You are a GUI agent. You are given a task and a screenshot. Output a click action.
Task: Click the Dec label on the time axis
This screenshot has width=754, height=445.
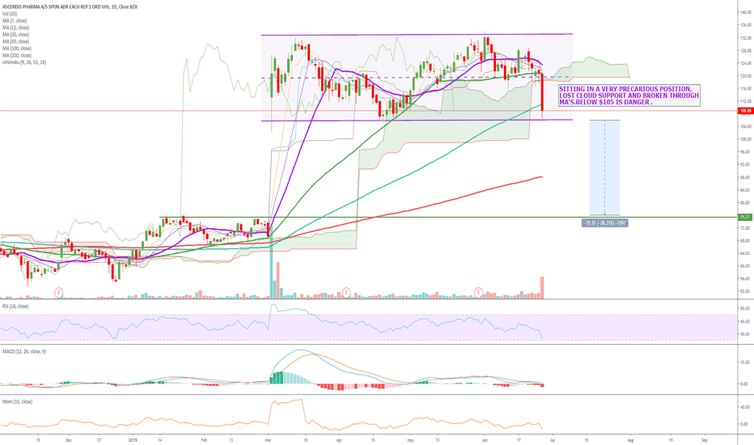point(68,439)
